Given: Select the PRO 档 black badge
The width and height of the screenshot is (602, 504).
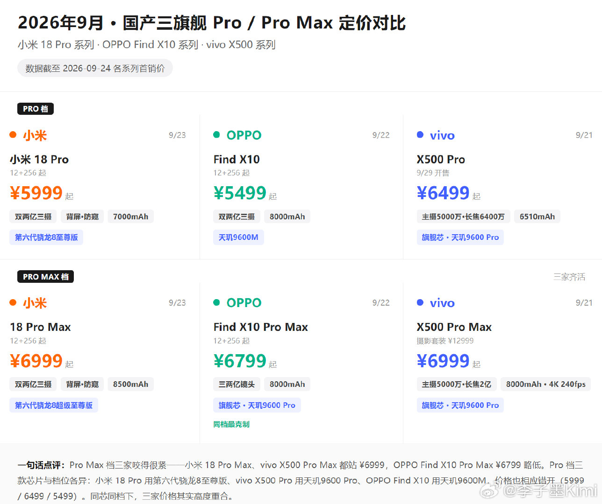Looking at the screenshot, I should pos(36,109).
